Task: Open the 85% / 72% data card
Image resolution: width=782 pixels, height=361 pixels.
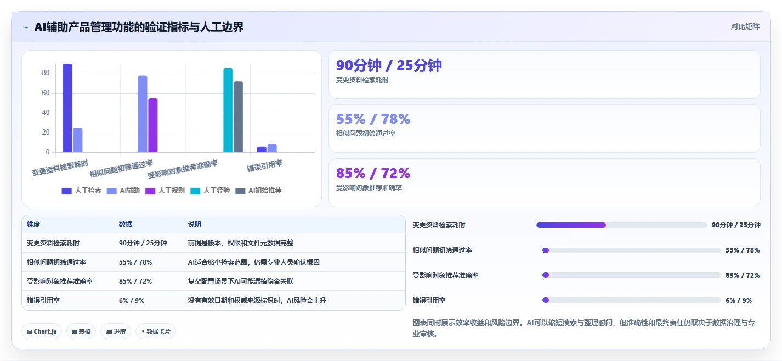Action: pos(544,182)
